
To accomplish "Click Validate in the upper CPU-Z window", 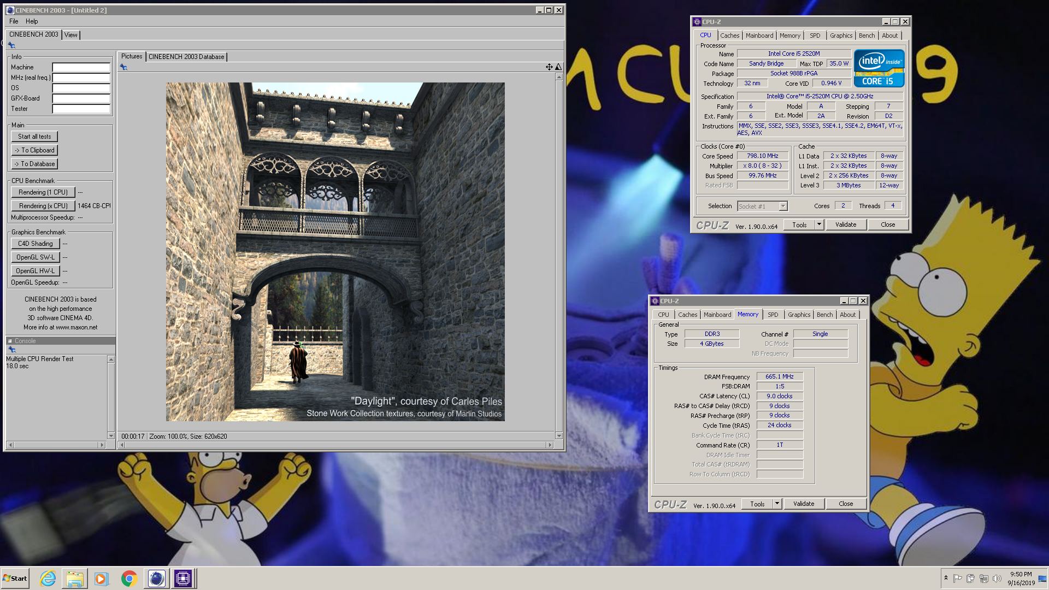I will point(846,225).
